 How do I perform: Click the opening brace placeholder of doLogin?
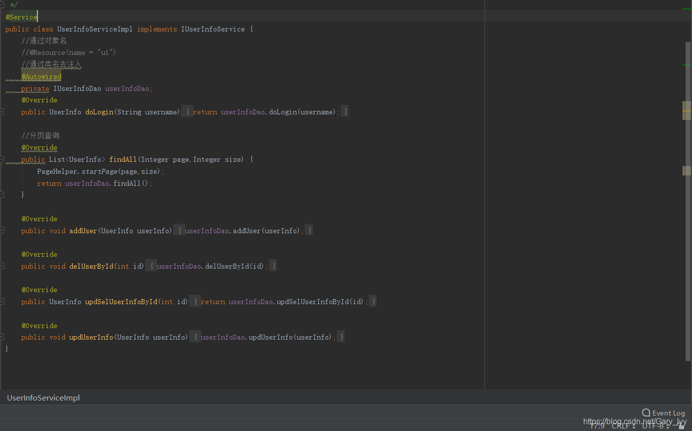[x=187, y=112]
